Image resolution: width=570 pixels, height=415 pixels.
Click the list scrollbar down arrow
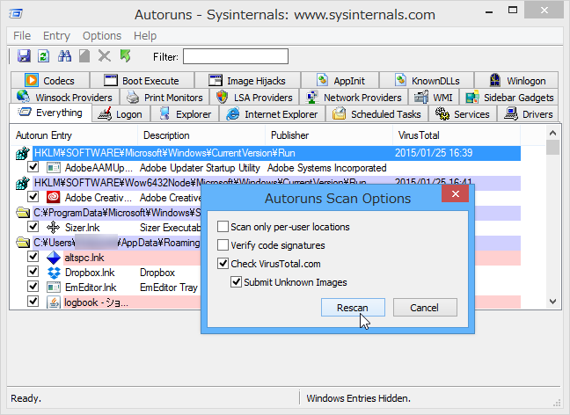coord(553,302)
